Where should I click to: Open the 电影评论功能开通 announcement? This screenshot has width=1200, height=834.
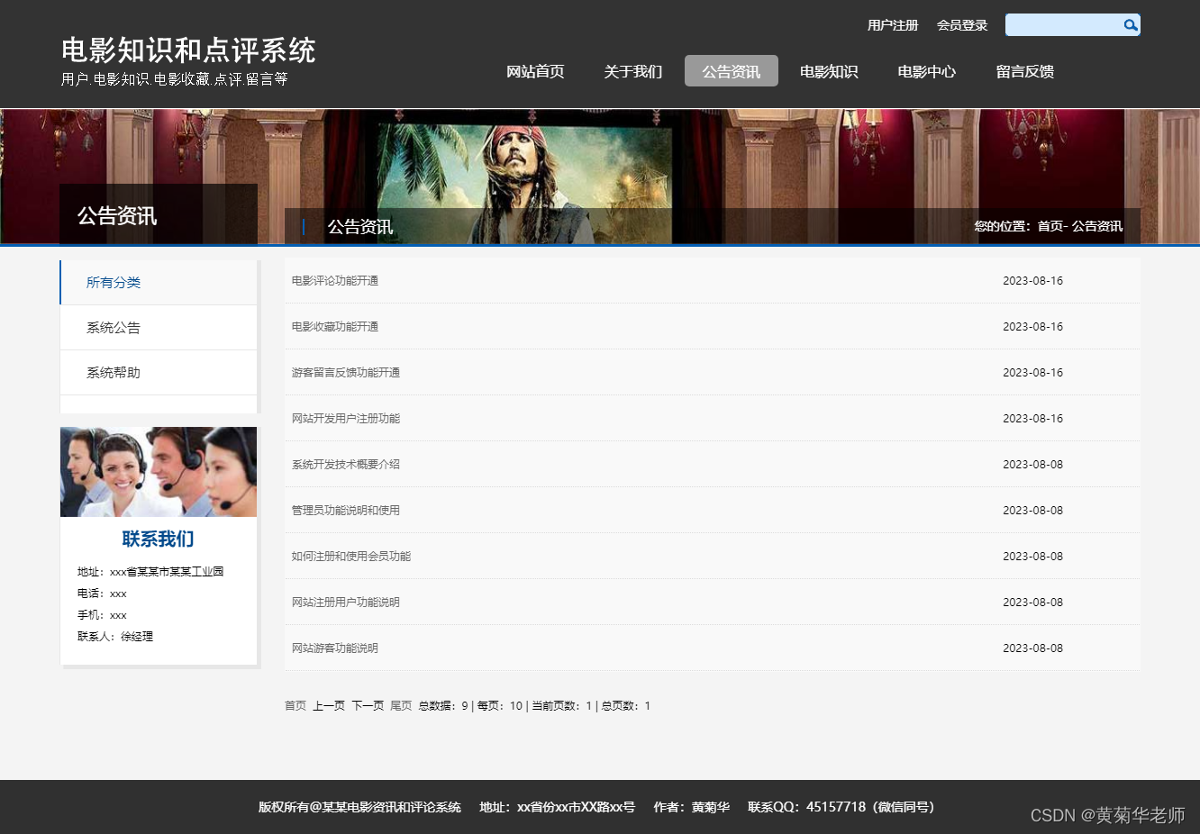pos(336,280)
